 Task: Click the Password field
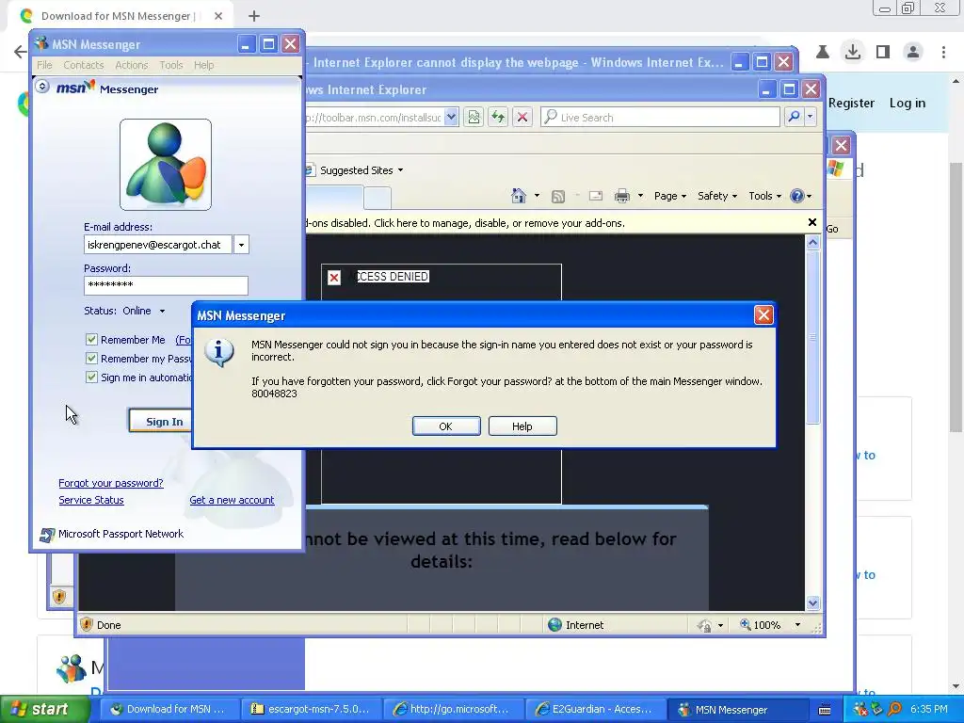pos(166,285)
